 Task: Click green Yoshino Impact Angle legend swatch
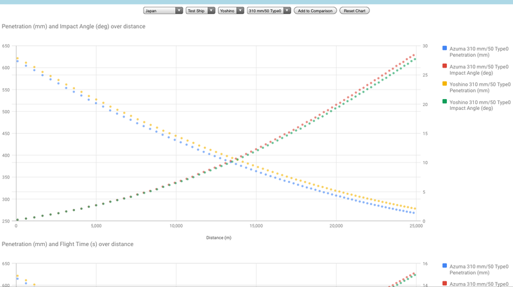pos(444,102)
